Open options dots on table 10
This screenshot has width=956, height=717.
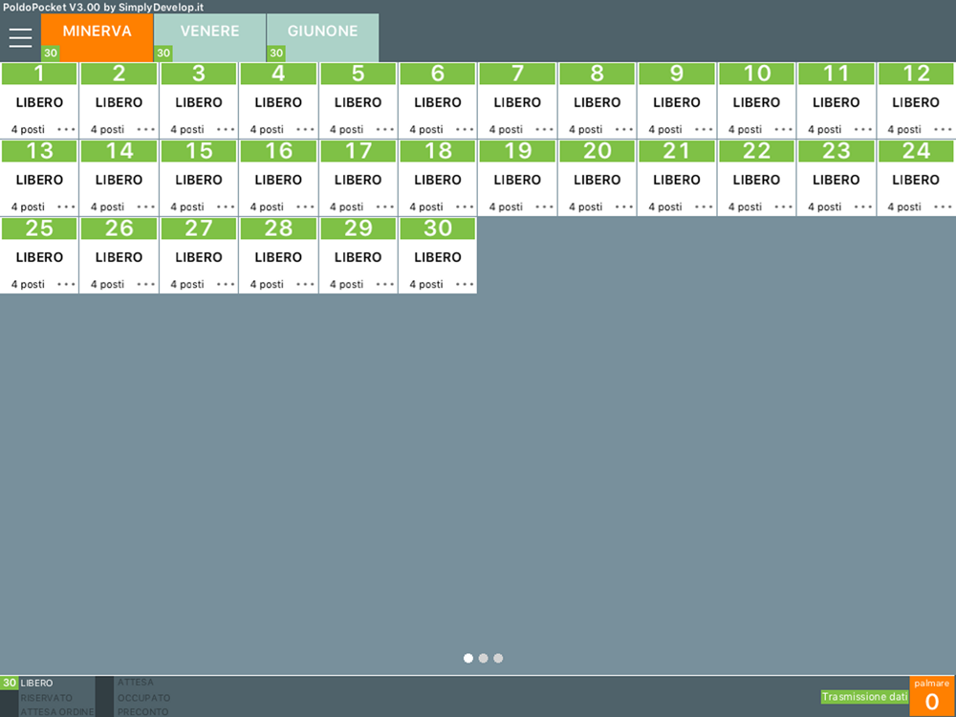784,129
